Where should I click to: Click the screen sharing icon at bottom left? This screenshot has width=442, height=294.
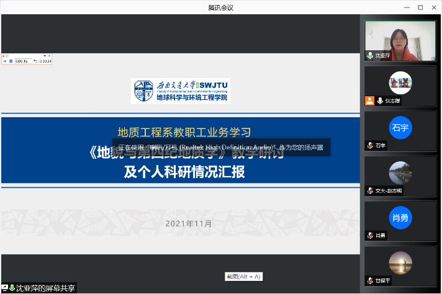[5, 288]
